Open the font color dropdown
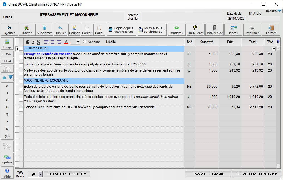 point(78,42)
